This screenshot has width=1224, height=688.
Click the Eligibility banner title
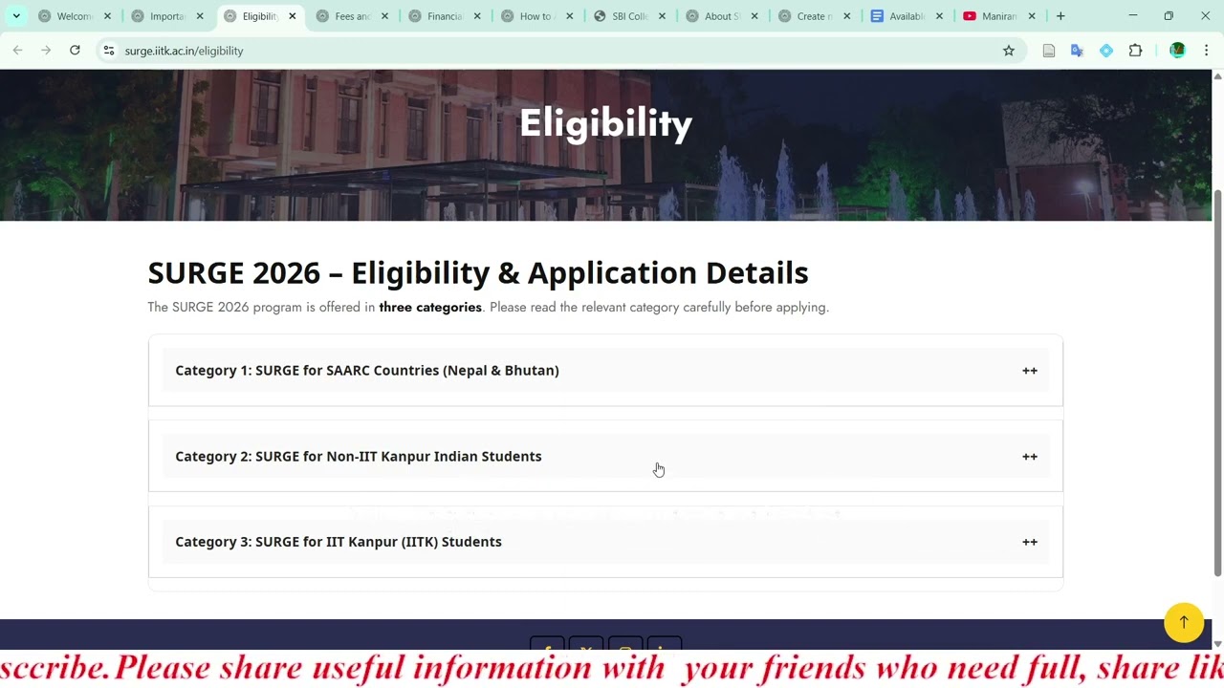pos(605,124)
